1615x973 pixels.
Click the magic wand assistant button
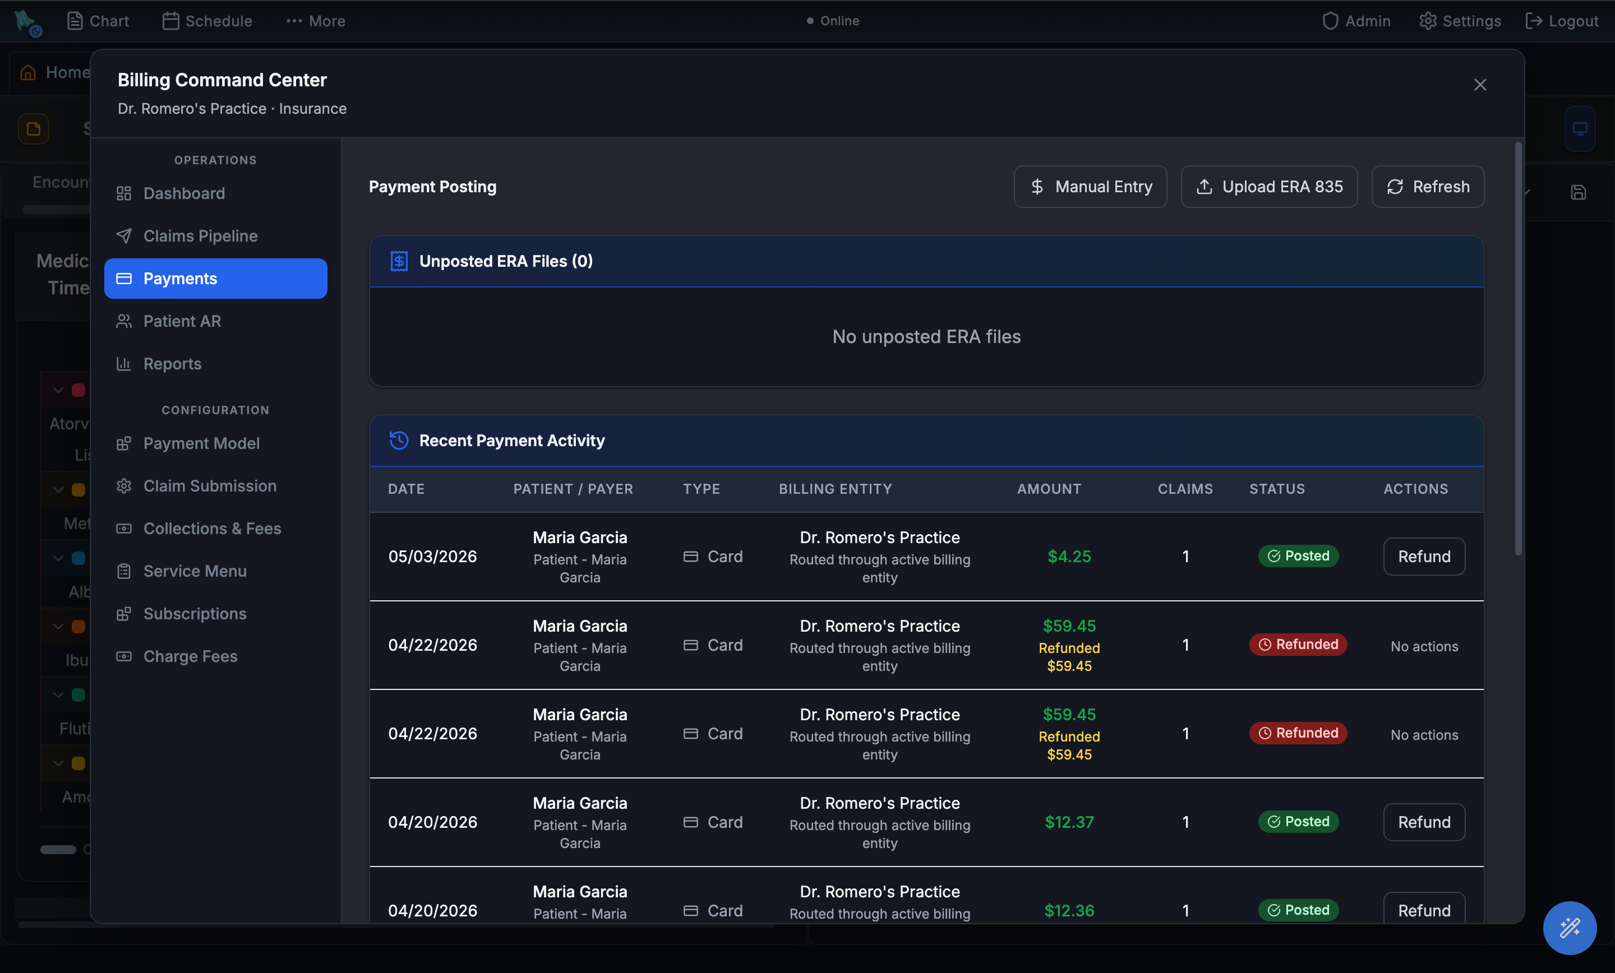1569,928
